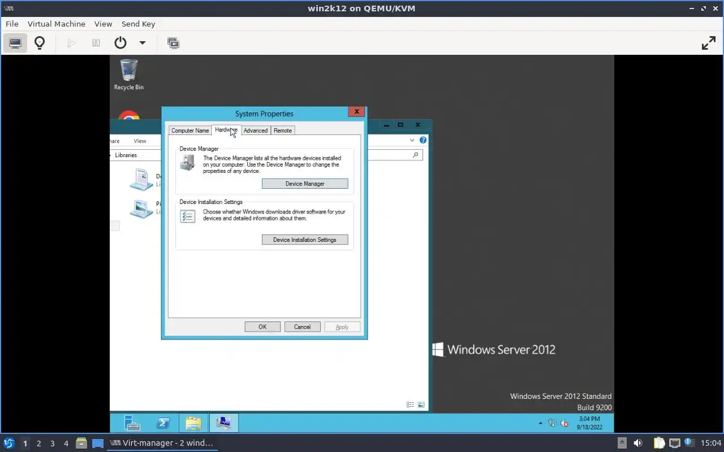Select the Recycle Bin desktop icon

click(x=129, y=75)
